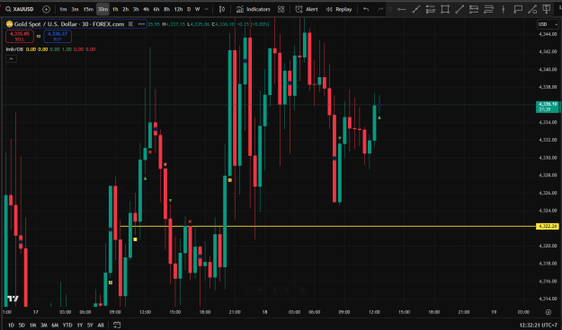Select the rectangle drawing tool
The width and height of the screenshot is (562, 330).
point(445,9)
